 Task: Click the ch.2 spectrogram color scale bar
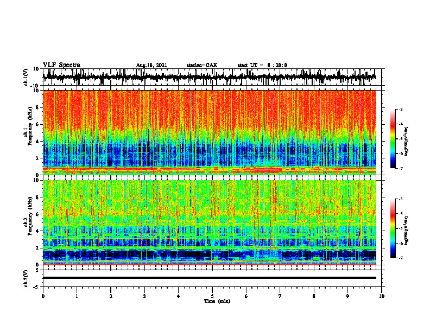393,228
